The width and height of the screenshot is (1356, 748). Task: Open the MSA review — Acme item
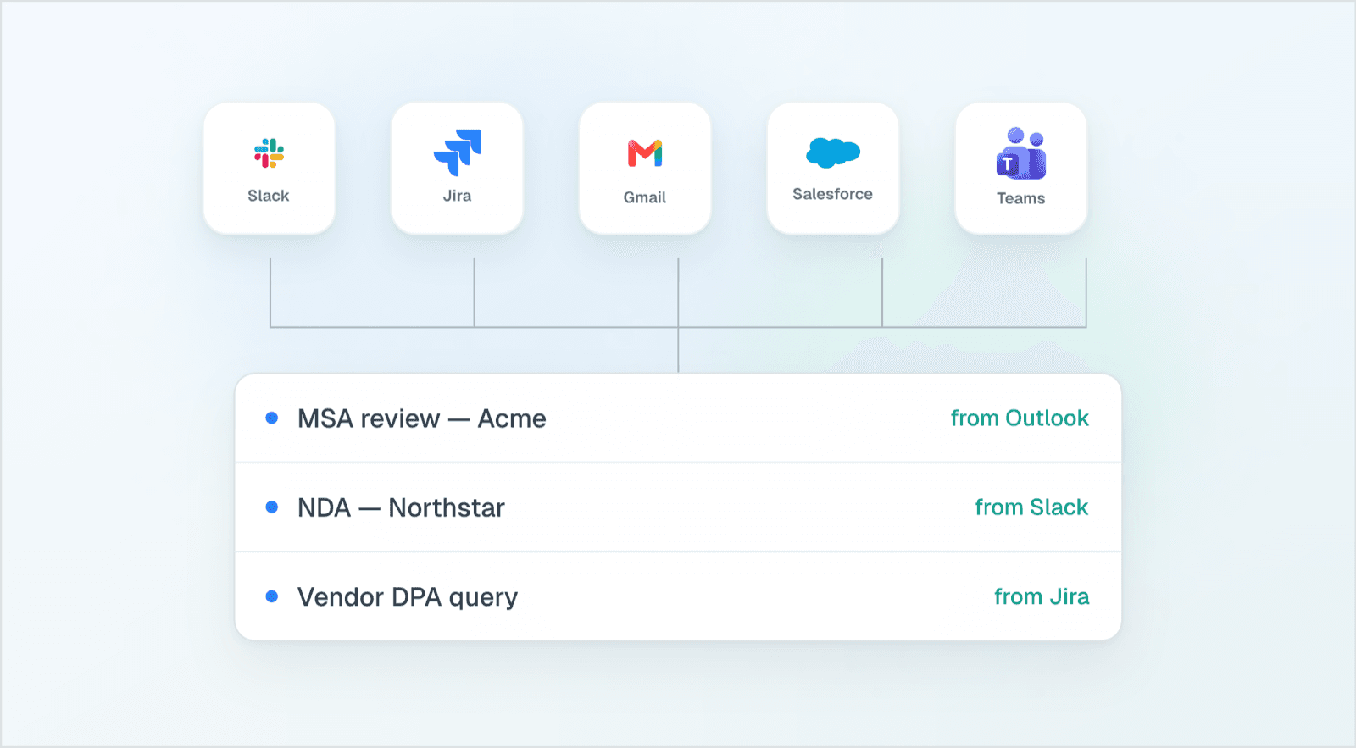click(678, 418)
